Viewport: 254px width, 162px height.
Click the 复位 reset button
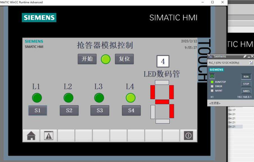(x=124, y=59)
